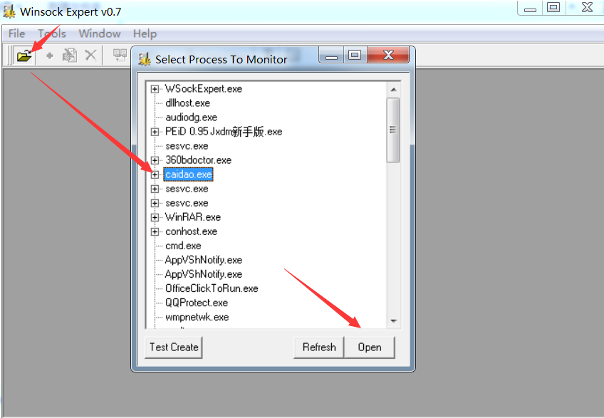Open the Window menu
604x418 pixels.
click(x=100, y=33)
